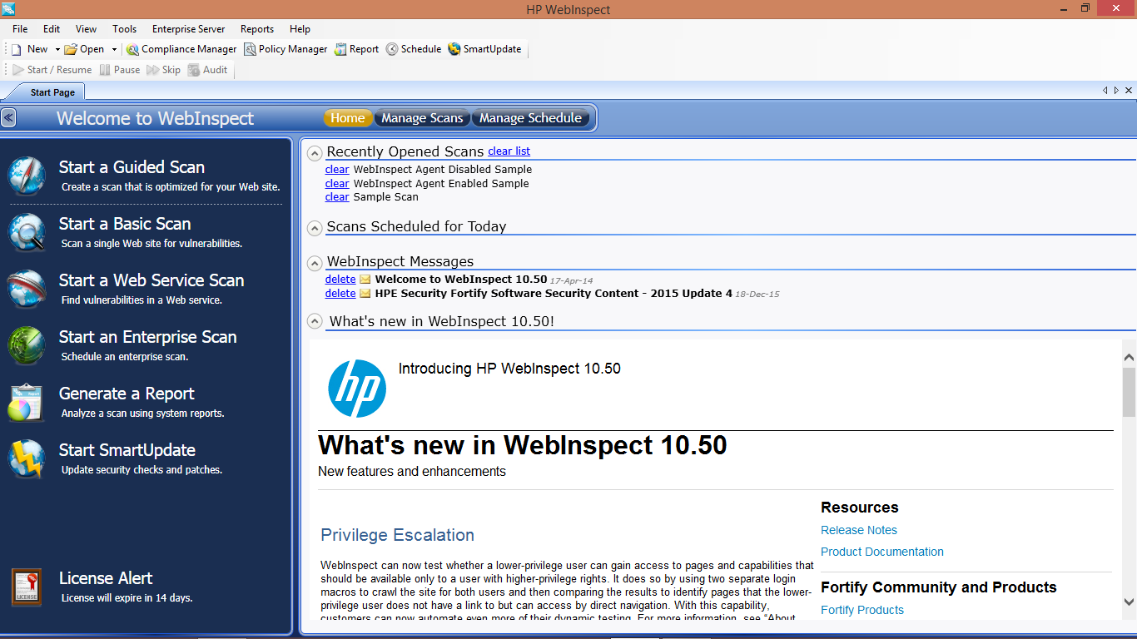
Task: Click the Home navigation button
Action: pos(348,118)
